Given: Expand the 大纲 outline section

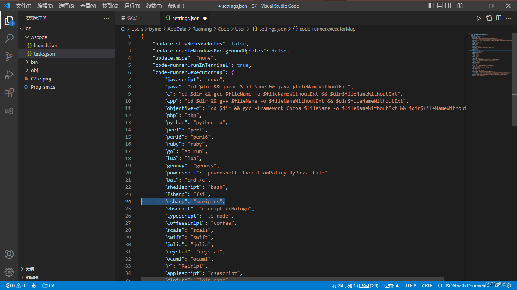Looking at the screenshot, I should pos(67,269).
